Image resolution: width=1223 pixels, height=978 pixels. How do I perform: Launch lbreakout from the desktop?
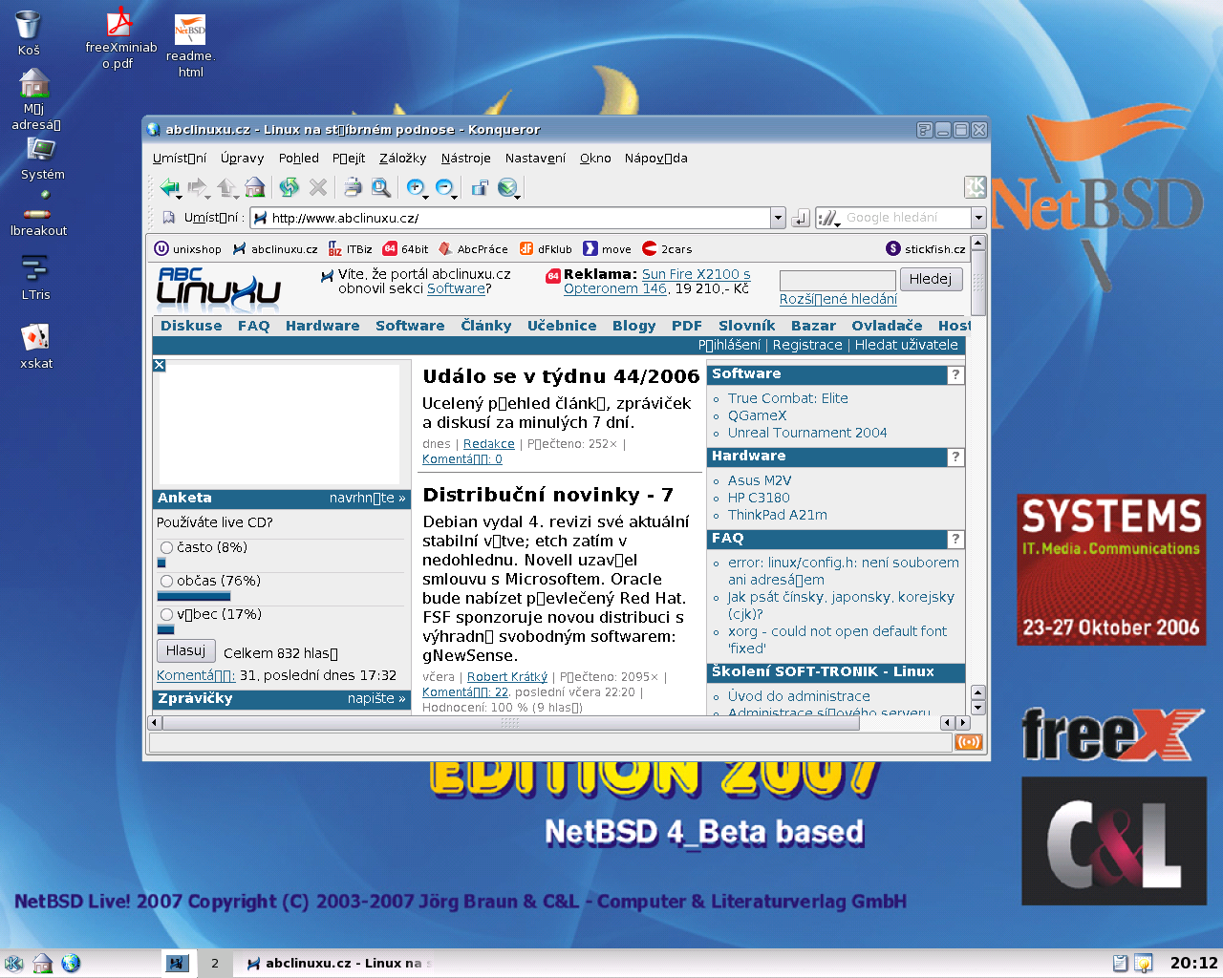(x=38, y=215)
